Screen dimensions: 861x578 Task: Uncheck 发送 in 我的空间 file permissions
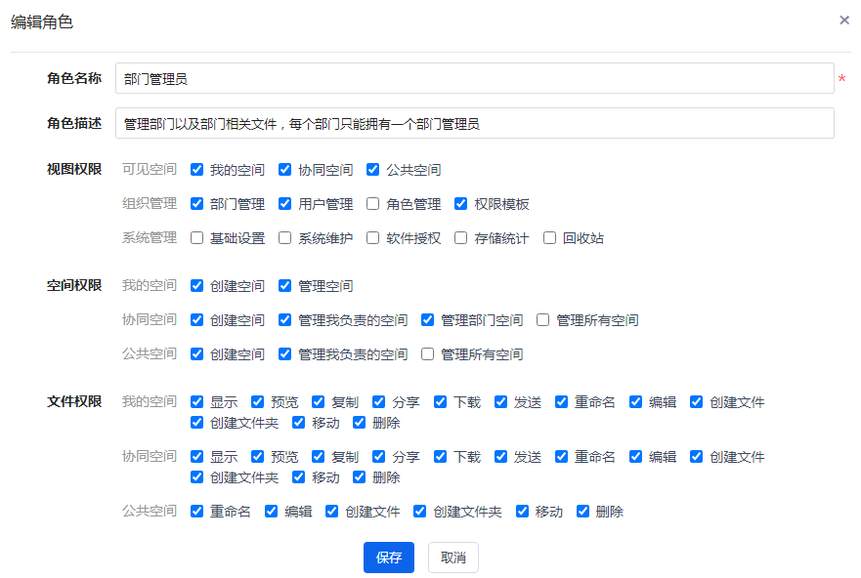(500, 402)
